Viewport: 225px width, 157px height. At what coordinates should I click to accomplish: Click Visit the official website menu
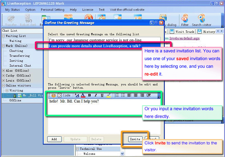(x=127, y=10)
